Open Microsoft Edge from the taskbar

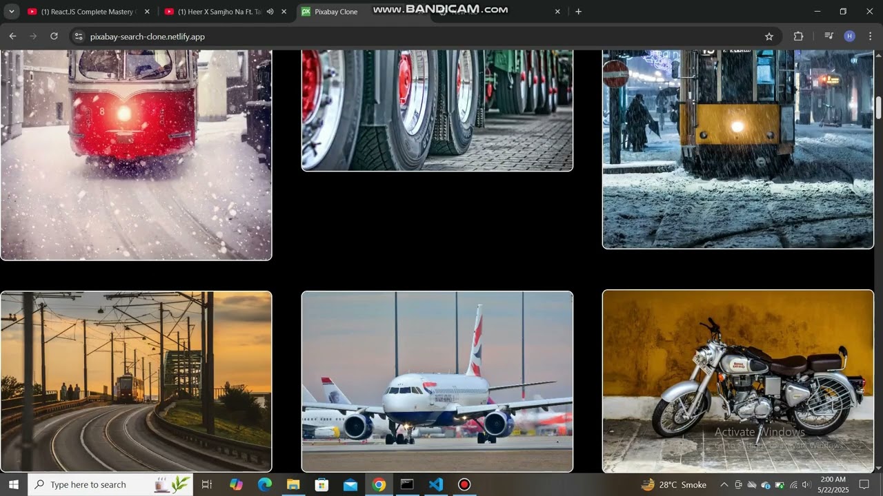[265, 484]
